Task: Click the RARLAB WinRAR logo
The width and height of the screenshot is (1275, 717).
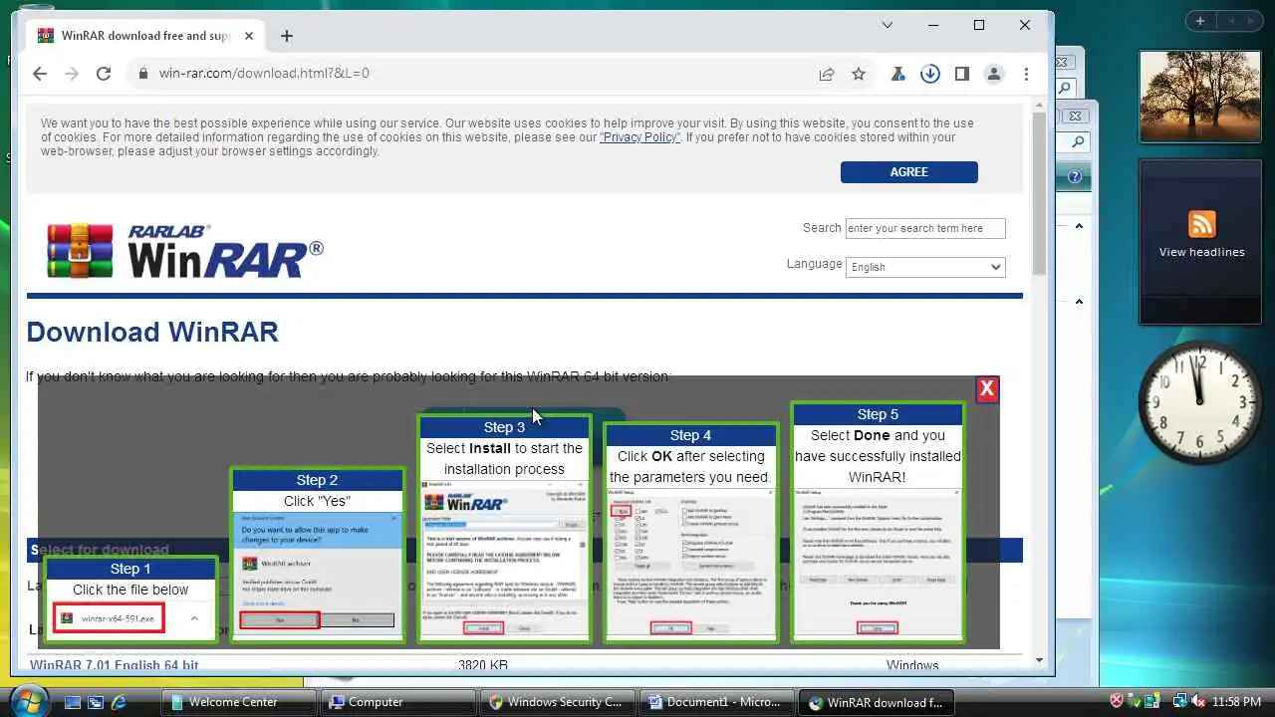Action: [185, 250]
